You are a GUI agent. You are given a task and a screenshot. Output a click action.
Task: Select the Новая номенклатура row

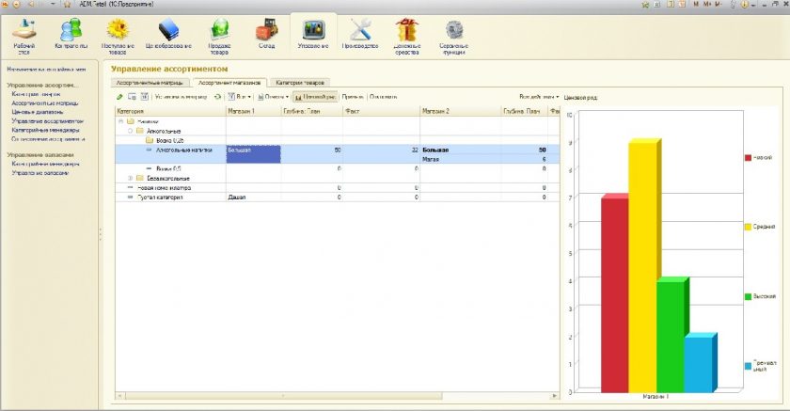[337, 188]
